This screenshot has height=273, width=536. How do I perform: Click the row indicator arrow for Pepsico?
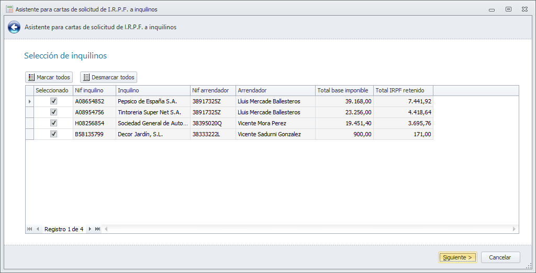pos(29,101)
